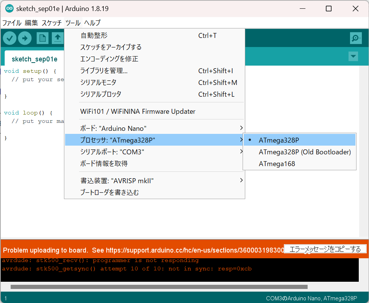Image resolution: width=369 pixels, height=303 pixels.
Task: Minimize the Arduino window
Action: coord(302,9)
